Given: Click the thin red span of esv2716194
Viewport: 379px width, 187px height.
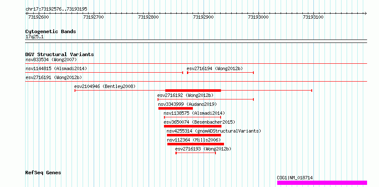Looking at the screenshot, I should click(221, 73).
